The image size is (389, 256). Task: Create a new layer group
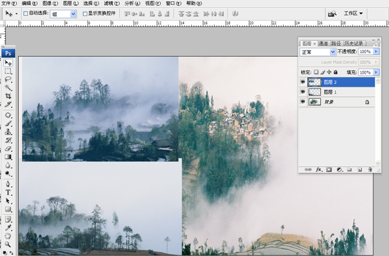(x=349, y=169)
